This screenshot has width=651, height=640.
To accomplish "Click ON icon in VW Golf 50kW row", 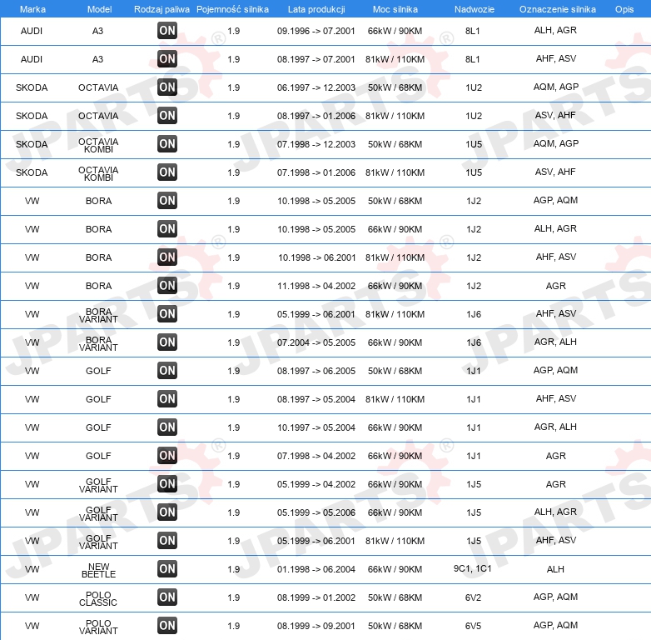I will click(x=167, y=370).
